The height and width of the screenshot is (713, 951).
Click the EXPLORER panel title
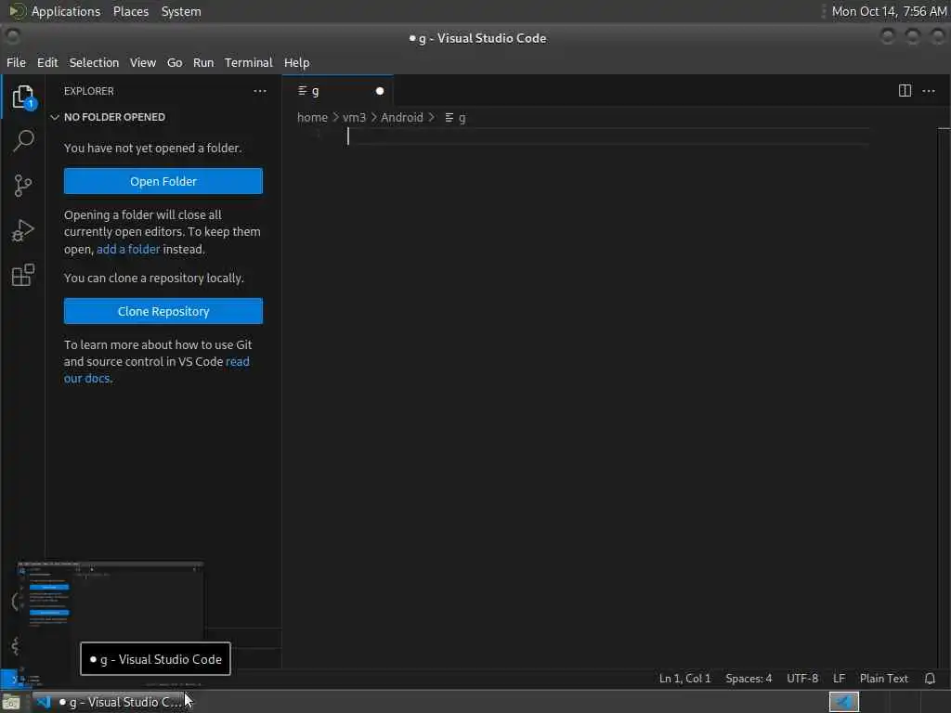pos(88,91)
